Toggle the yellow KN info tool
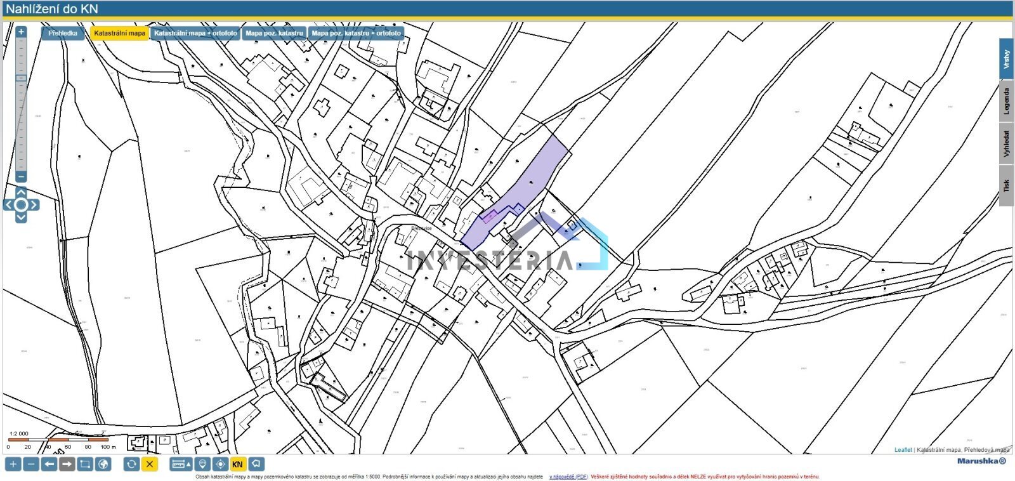Screen dimensions: 1015x481 [x=238, y=464]
